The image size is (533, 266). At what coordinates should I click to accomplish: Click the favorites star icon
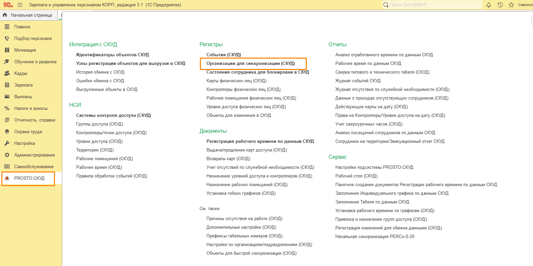click(511, 5)
